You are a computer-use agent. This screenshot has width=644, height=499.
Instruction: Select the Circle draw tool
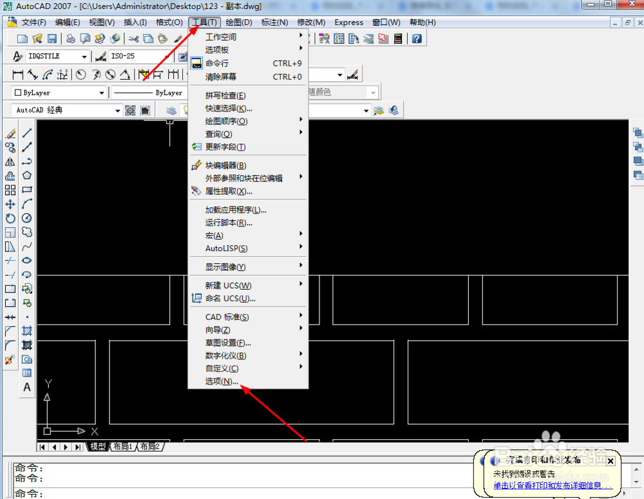click(x=27, y=218)
